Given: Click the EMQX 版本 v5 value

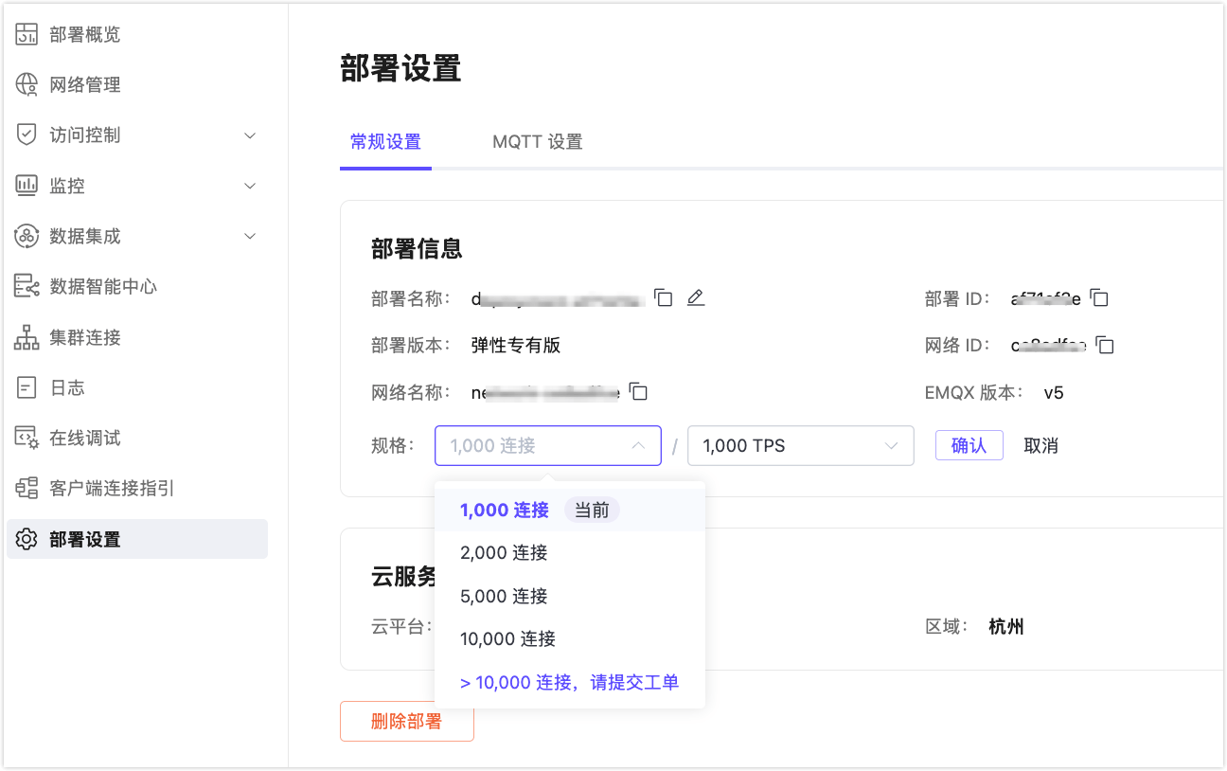Looking at the screenshot, I should pyautogui.click(x=1054, y=392).
